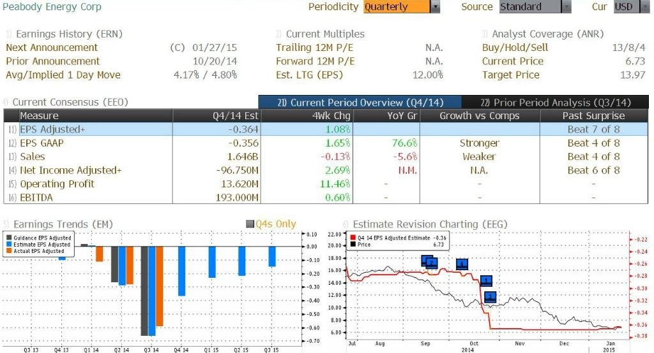This screenshot has width=654, height=353.
Task: Click Prior Announcement date 10/20/14
Action: tap(215, 62)
